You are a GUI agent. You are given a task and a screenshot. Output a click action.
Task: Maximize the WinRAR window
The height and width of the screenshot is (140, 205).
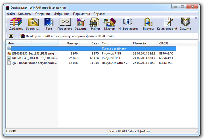point(183,7)
